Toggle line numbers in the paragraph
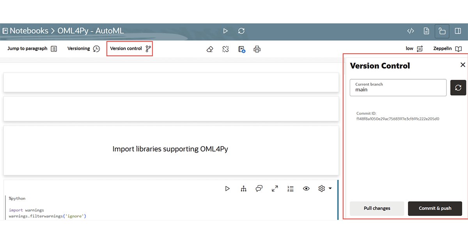Image resolution: width=468 pixels, height=244 pixels. (x=290, y=188)
